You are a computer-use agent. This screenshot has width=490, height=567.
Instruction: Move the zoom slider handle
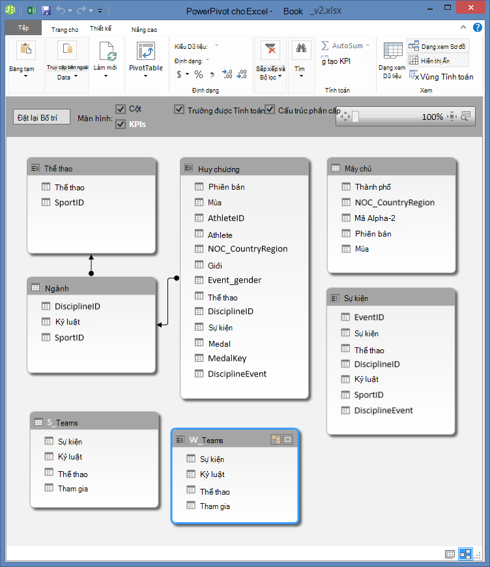(x=356, y=117)
